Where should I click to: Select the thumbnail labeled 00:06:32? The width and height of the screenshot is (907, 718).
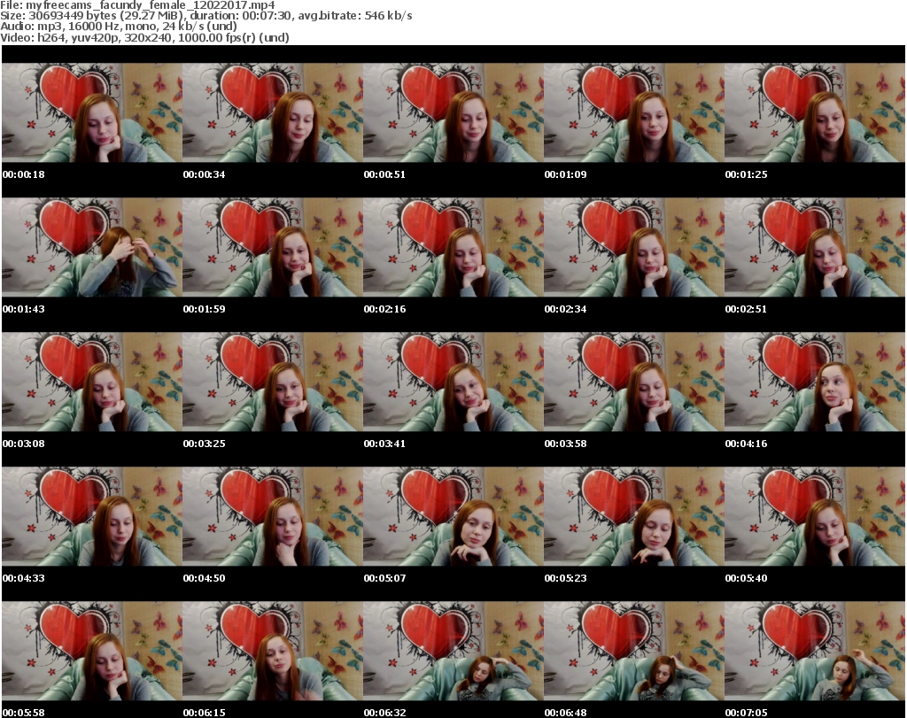[453, 651]
